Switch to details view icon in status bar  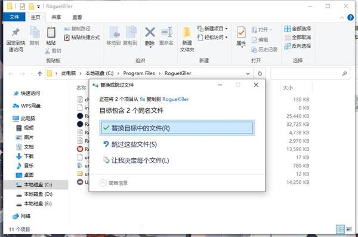click(x=340, y=229)
